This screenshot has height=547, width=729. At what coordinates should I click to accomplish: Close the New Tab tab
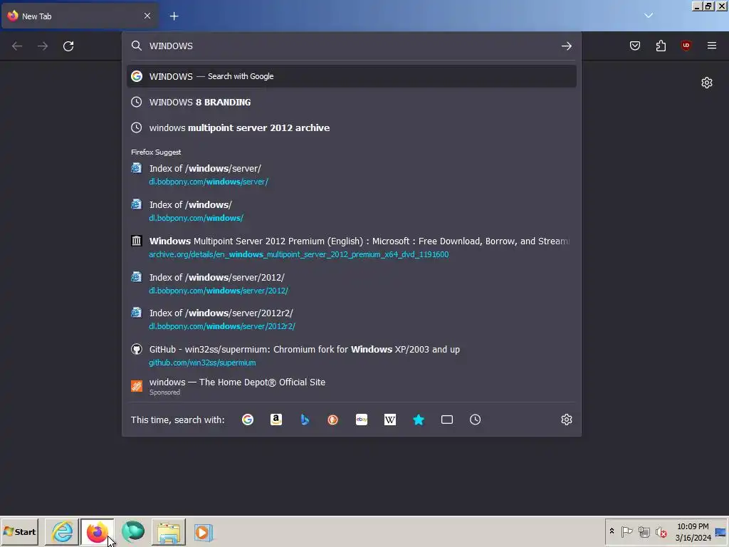pyautogui.click(x=147, y=16)
